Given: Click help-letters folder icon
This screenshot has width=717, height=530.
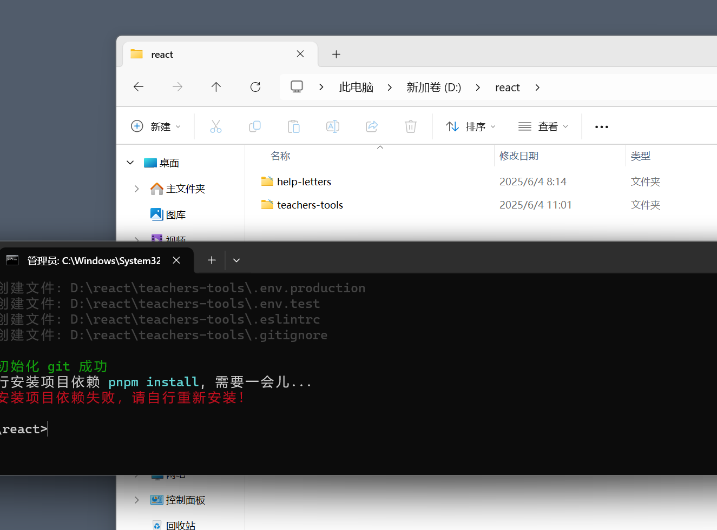Looking at the screenshot, I should point(267,181).
